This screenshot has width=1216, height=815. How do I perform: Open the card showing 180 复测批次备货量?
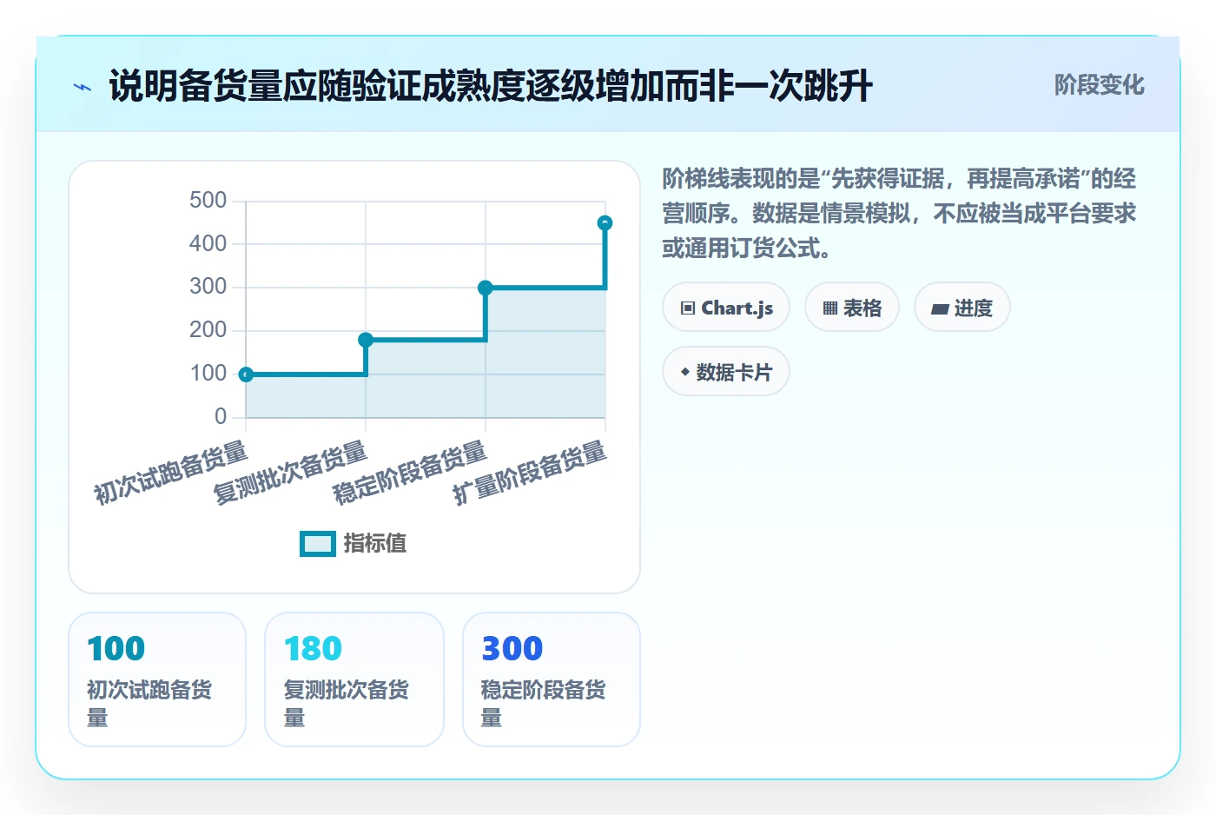(x=354, y=679)
